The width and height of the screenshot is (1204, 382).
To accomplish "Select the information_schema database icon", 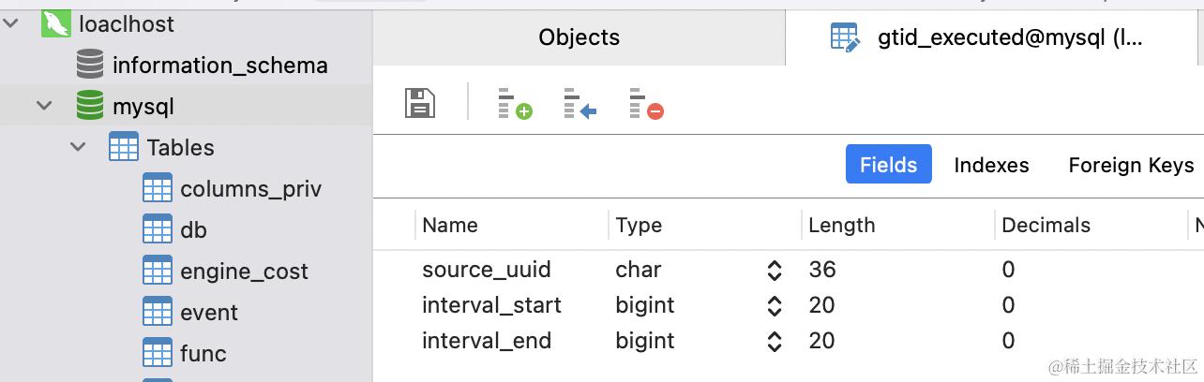I will (x=90, y=65).
